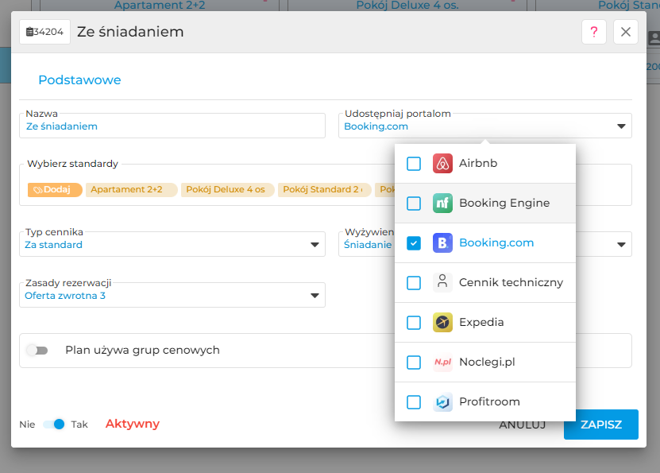Check the Cennik techniczny checkbox
Image resolution: width=660 pixels, height=473 pixels.
(414, 282)
